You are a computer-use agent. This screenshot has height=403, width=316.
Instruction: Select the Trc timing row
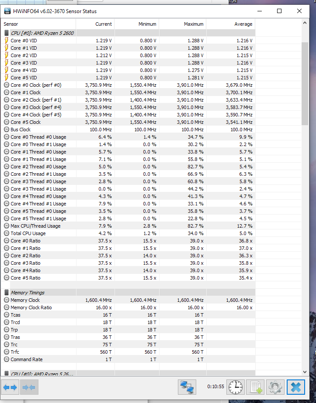(128, 345)
